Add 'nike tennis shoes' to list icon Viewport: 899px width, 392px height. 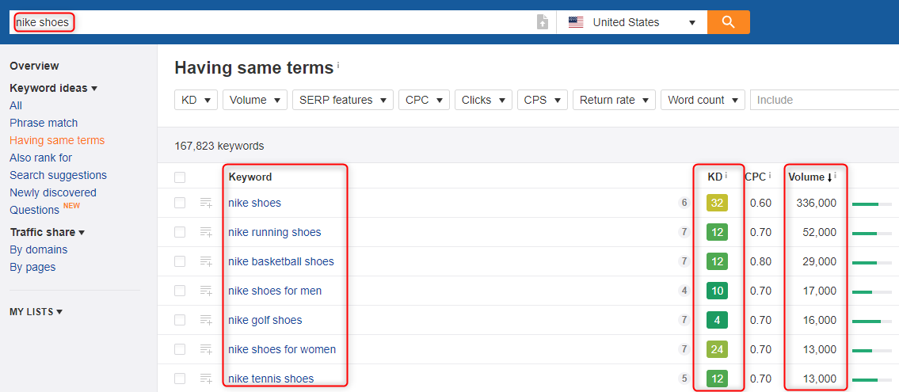(x=206, y=379)
